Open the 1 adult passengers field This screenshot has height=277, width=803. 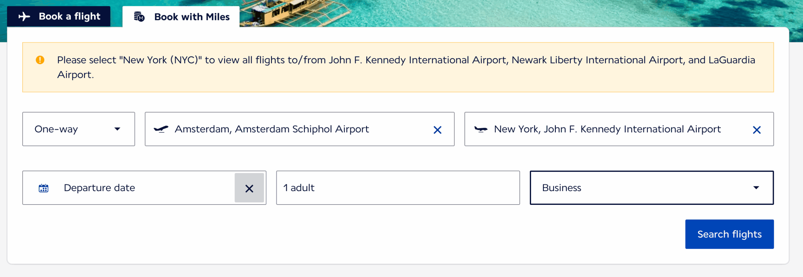click(398, 188)
